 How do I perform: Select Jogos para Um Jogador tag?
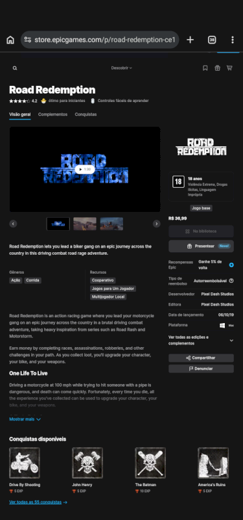pyautogui.click(x=113, y=289)
